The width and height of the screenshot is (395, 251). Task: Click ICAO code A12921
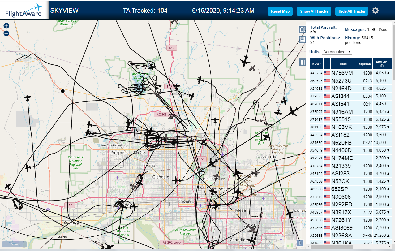point(316,158)
